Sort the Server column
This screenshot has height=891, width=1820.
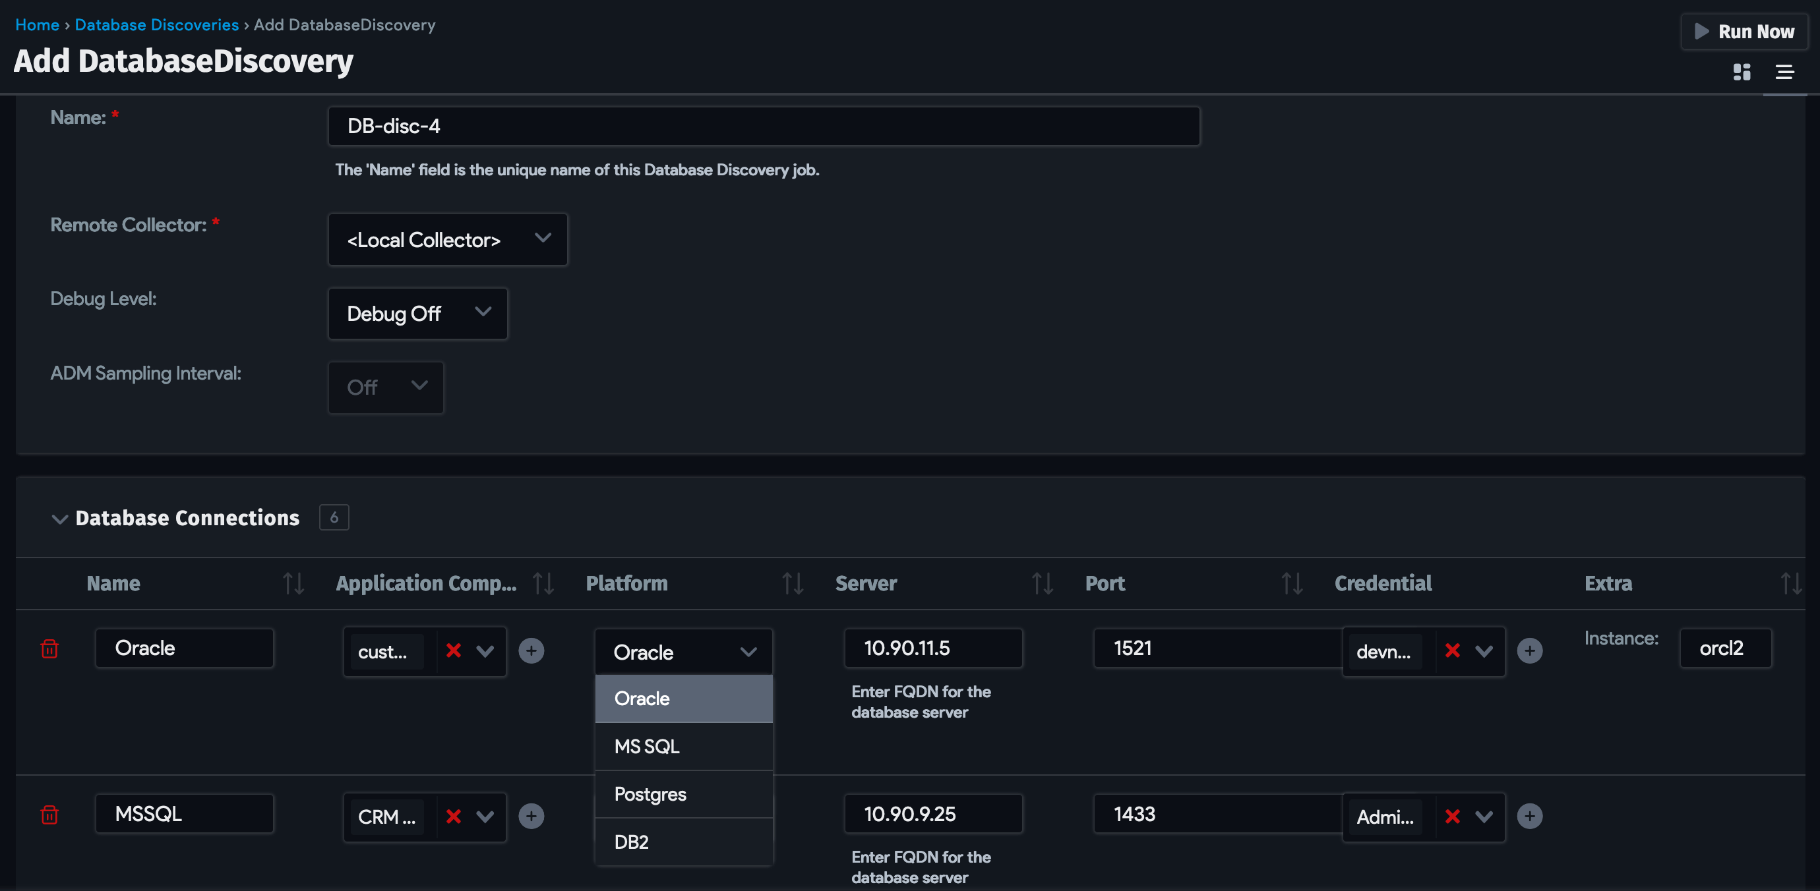pyautogui.click(x=1041, y=583)
